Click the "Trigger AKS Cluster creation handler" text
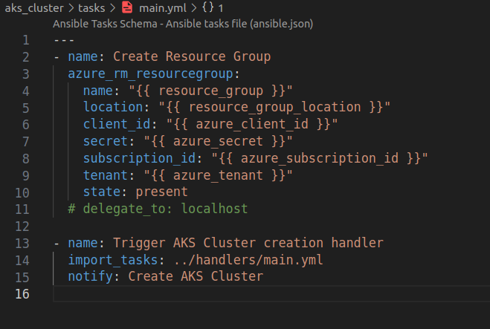This screenshot has height=329, width=490. point(248,243)
